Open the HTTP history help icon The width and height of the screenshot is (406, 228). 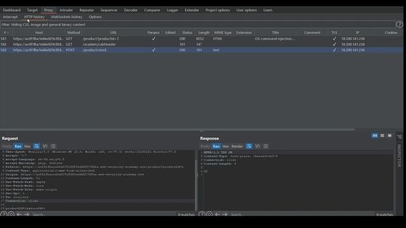[x=399, y=25]
